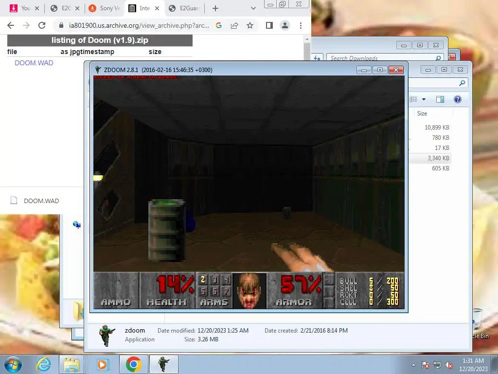Image resolution: width=498 pixels, height=374 pixels.
Task: Click Explorer view layout icon
Action: (x=413, y=99)
